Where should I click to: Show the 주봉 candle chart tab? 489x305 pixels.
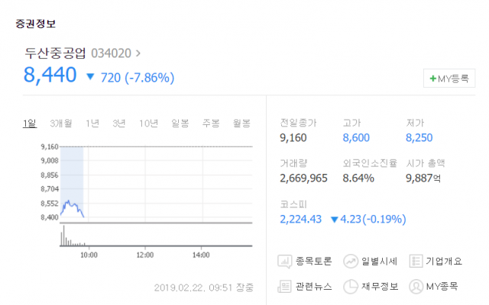(211, 124)
